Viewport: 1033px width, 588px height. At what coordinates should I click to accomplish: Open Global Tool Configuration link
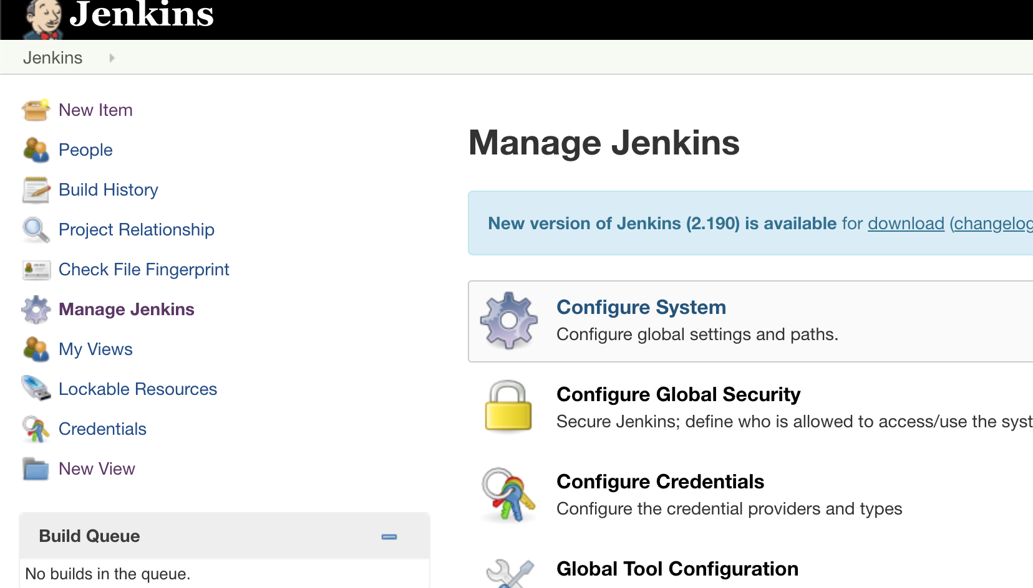pos(677,569)
